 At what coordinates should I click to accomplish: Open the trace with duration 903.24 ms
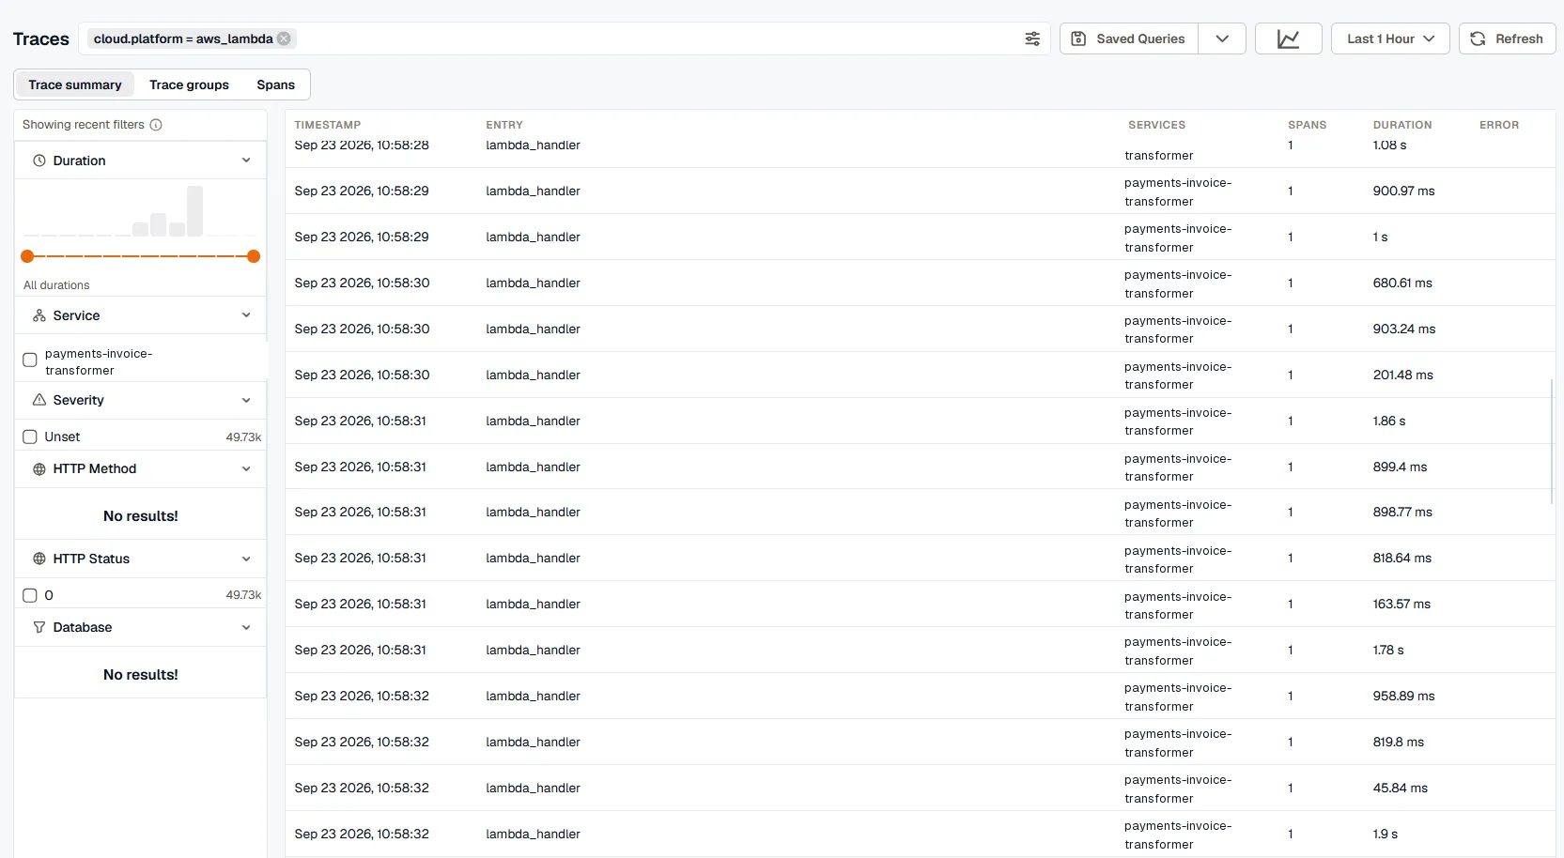pos(921,329)
